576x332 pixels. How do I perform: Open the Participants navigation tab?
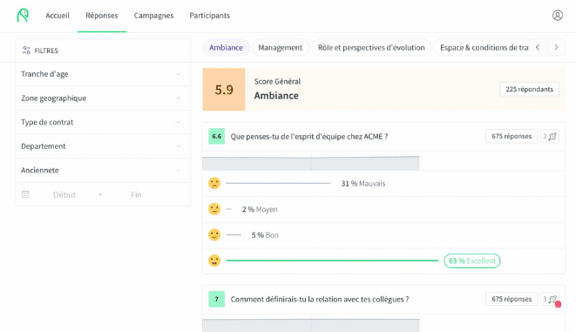click(210, 16)
